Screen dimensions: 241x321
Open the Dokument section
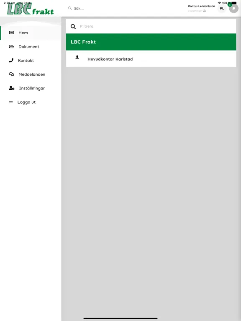coord(31,47)
